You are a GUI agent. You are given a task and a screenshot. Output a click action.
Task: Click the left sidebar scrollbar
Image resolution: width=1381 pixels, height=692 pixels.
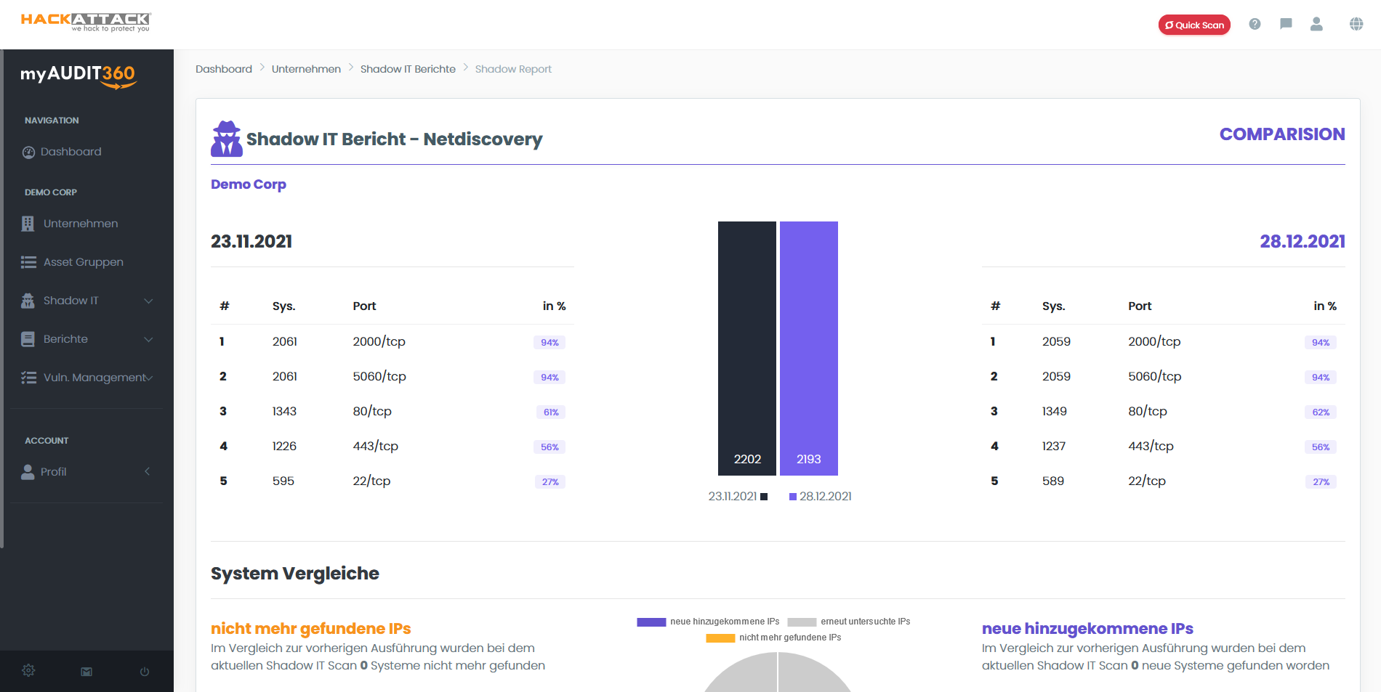coord(2,298)
